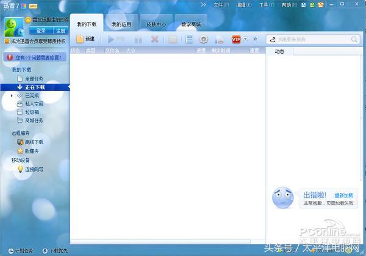366x256 pixels.
Task: Click the red VIP icon
Action: coord(236,39)
